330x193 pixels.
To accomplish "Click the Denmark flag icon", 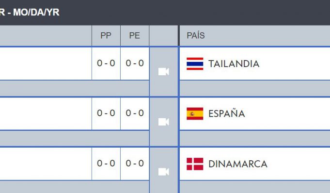I will click(195, 164).
